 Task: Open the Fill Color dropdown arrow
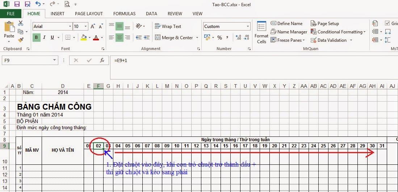[x=89, y=38]
